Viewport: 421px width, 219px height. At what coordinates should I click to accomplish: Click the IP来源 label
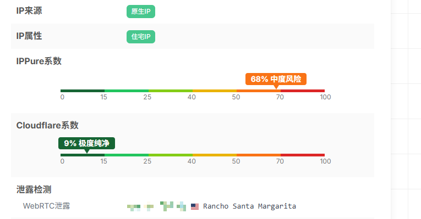click(29, 11)
